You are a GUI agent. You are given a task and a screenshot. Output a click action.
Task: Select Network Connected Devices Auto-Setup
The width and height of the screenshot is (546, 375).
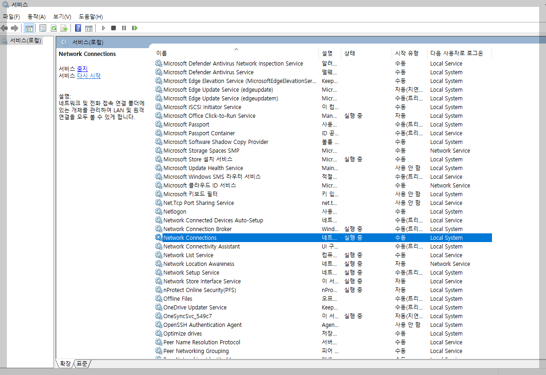click(x=323, y=220)
